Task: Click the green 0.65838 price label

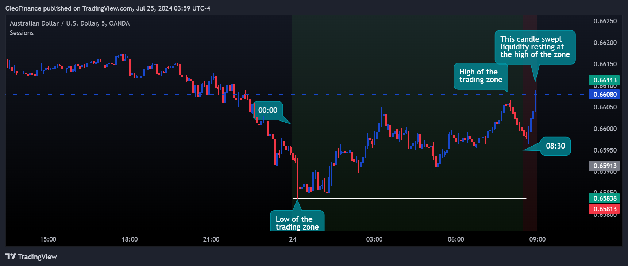Action: tap(605, 198)
